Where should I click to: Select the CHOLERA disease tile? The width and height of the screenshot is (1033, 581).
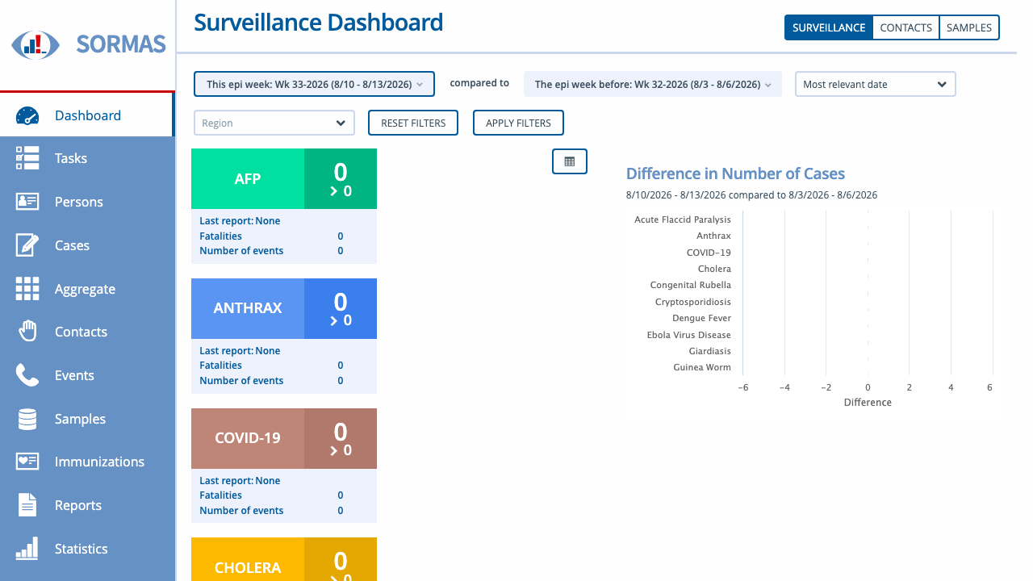tap(248, 560)
